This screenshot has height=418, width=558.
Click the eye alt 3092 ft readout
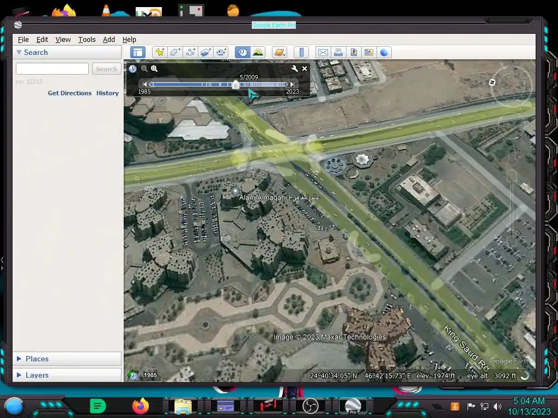pos(492,376)
